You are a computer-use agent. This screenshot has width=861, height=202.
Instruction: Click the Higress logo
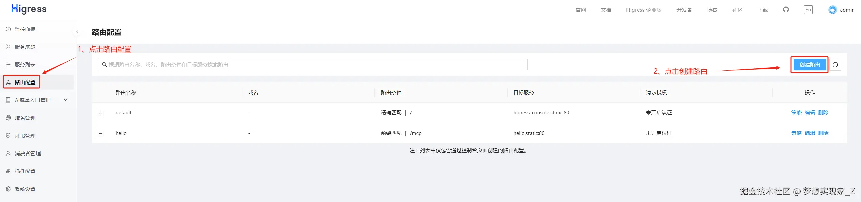click(x=29, y=9)
